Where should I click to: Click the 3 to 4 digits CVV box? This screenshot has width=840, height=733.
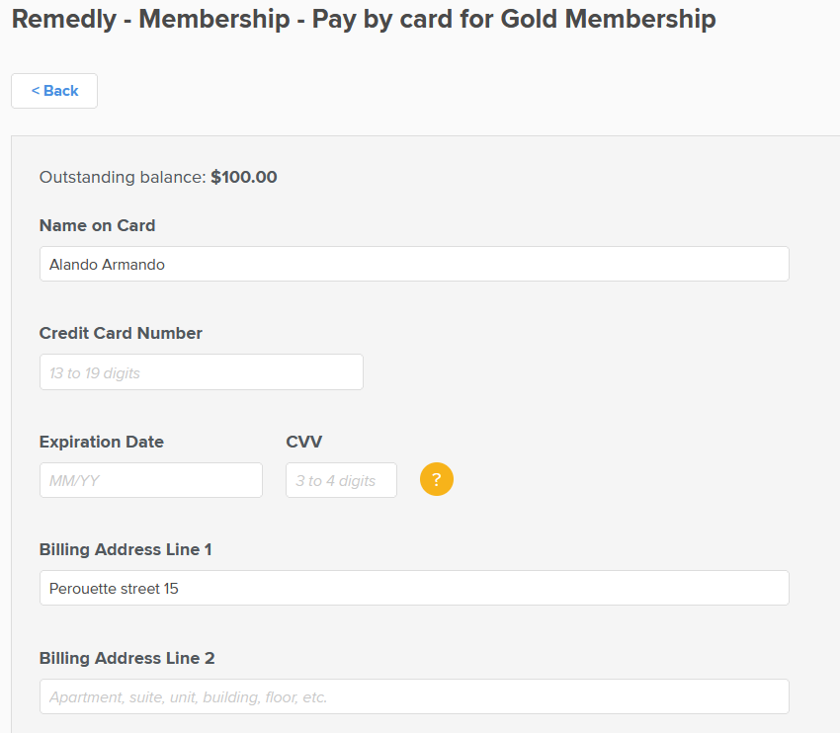(x=341, y=479)
